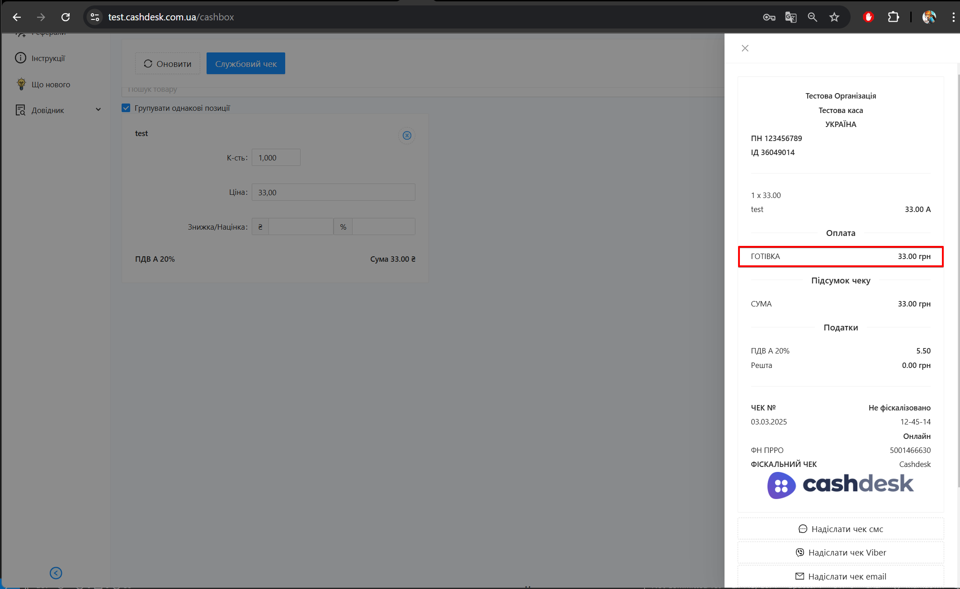Send receipt via Надіслати чек смс

point(840,529)
